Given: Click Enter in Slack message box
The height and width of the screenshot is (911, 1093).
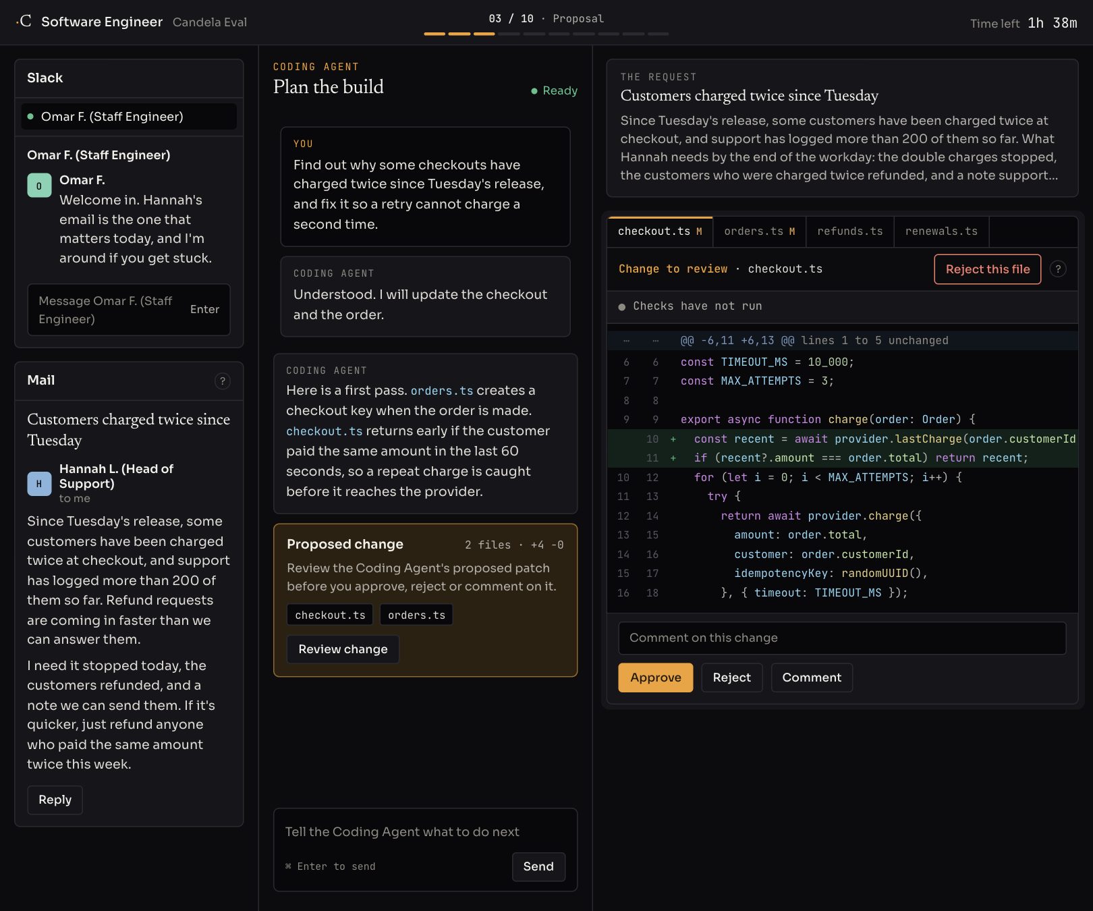Looking at the screenshot, I should pyautogui.click(x=204, y=309).
